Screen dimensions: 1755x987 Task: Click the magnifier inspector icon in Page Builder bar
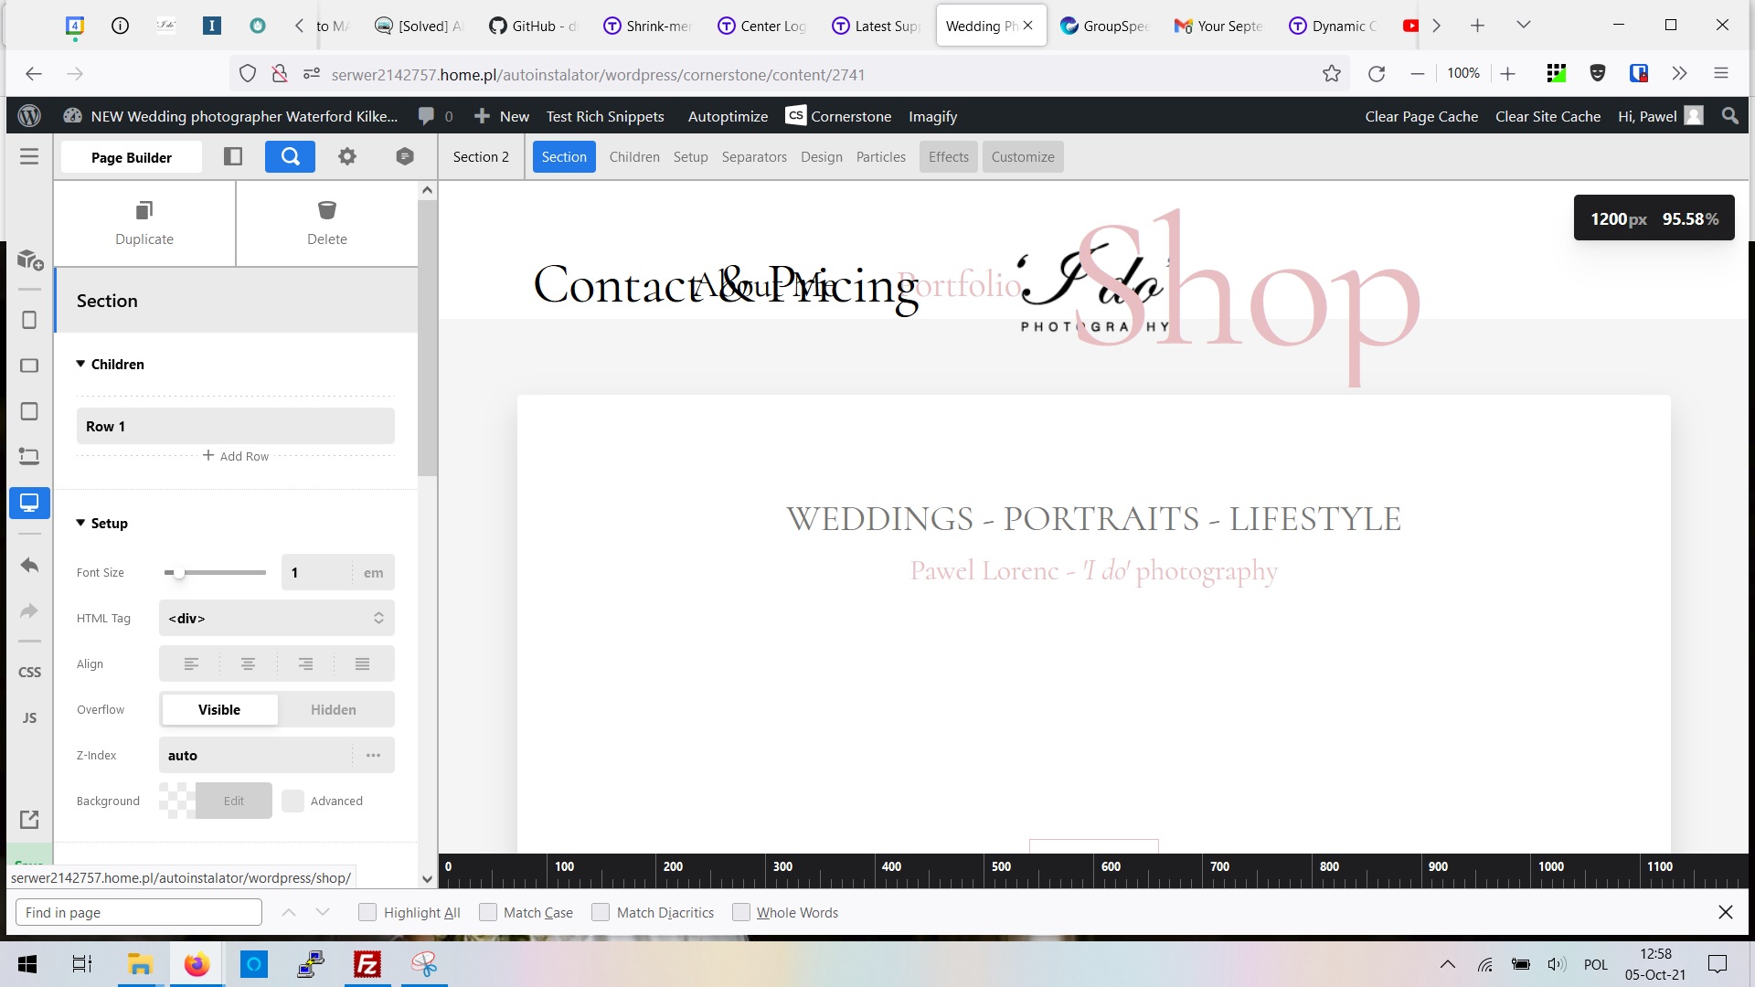290,156
